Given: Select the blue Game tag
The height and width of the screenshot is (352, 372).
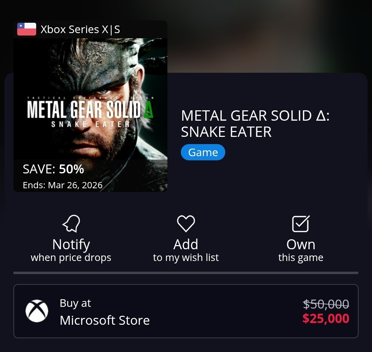Looking at the screenshot, I should (x=203, y=152).
